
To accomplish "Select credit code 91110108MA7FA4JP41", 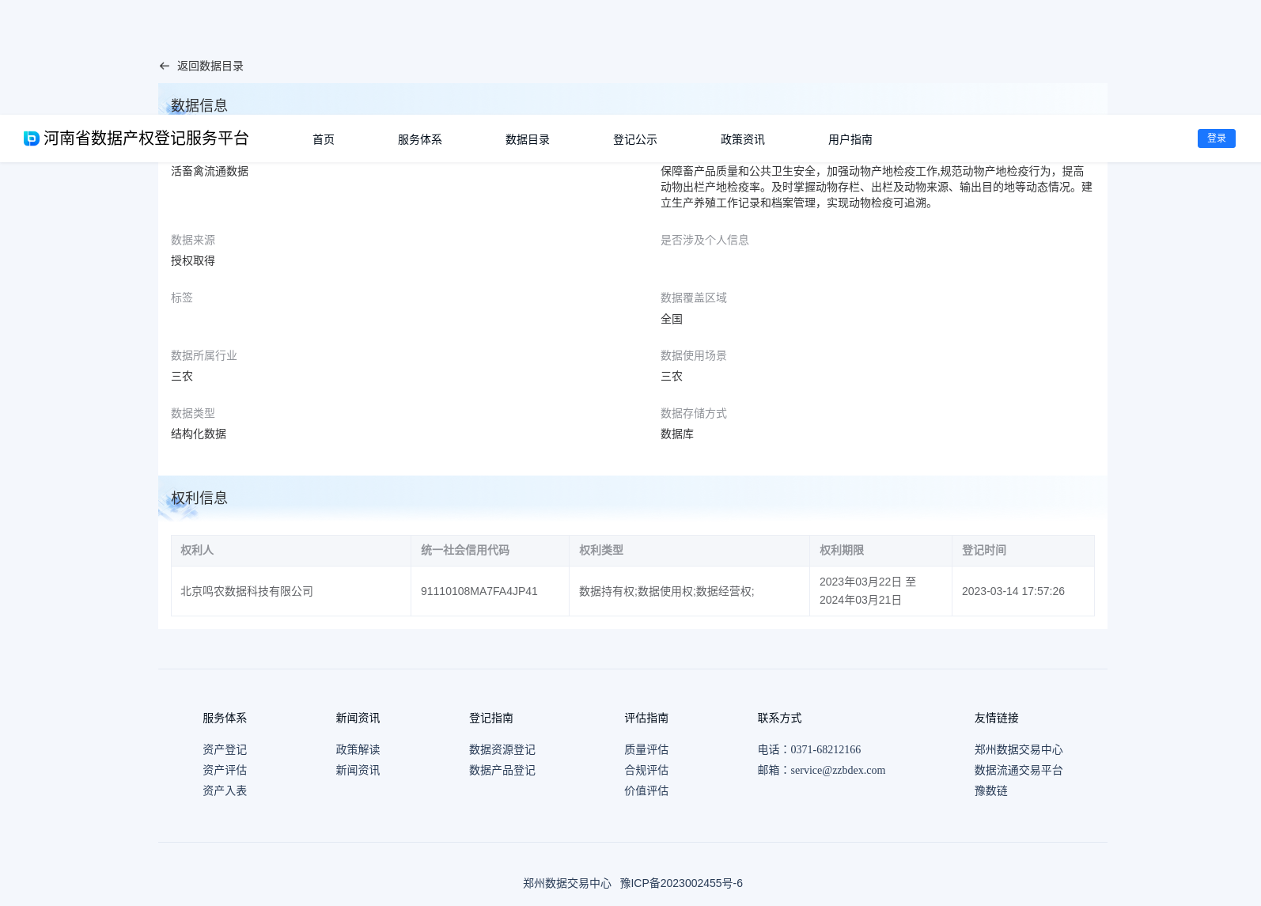I will (479, 591).
